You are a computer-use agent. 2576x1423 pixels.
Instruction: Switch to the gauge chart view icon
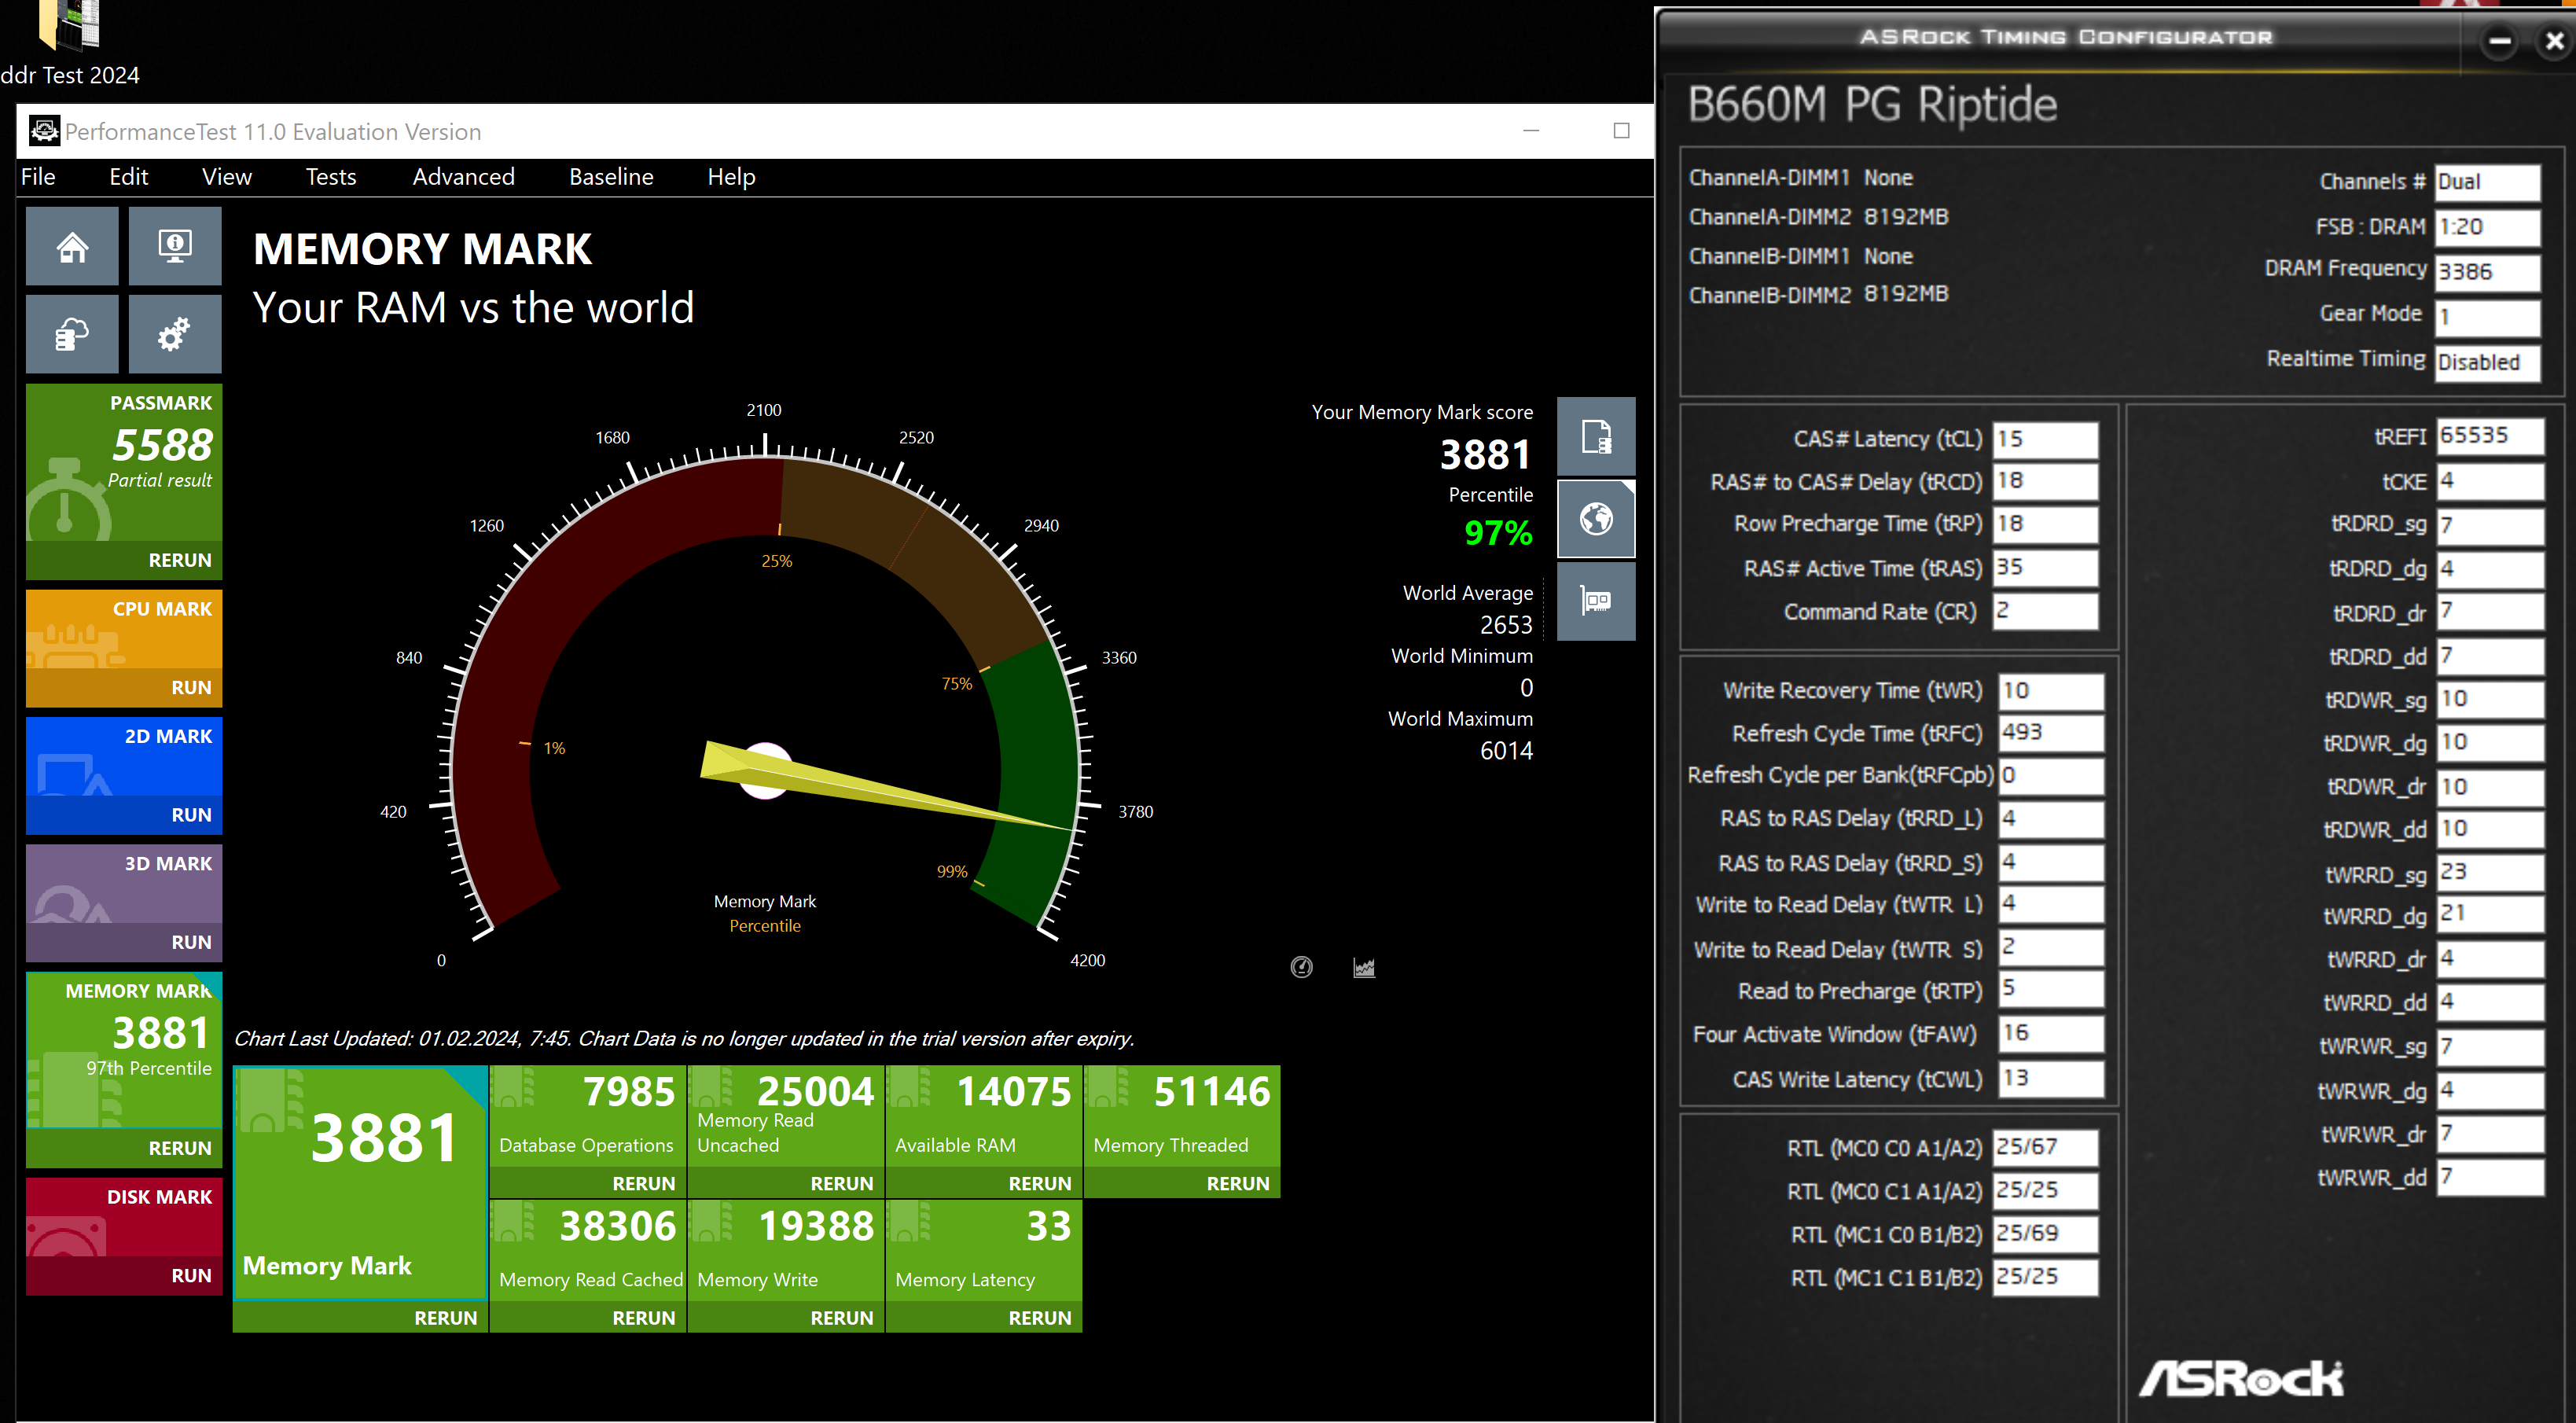click(1301, 967)
